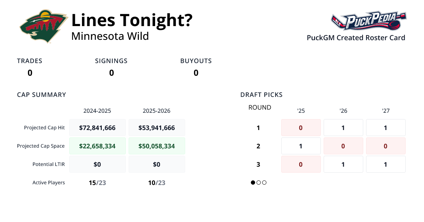
Task: Open the ROUND column header
Action: pyautogui.click(x=260, y=107)
